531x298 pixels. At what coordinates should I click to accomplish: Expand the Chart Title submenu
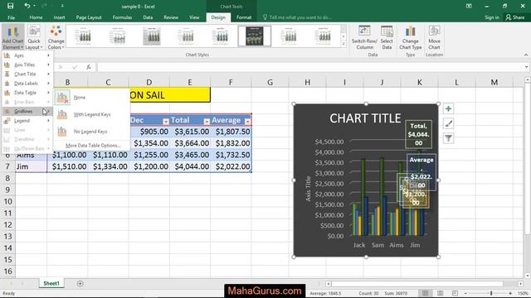click(27, 74)
